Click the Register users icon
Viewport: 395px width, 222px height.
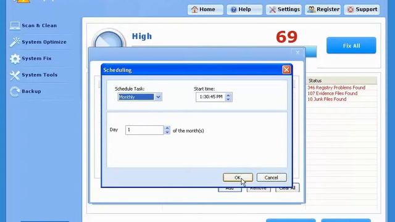tap(311, 9)
